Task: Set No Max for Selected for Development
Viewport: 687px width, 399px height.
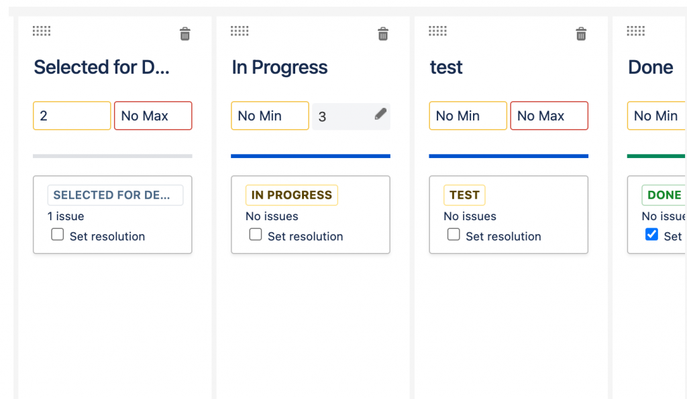Action: [x=153, y=116]
